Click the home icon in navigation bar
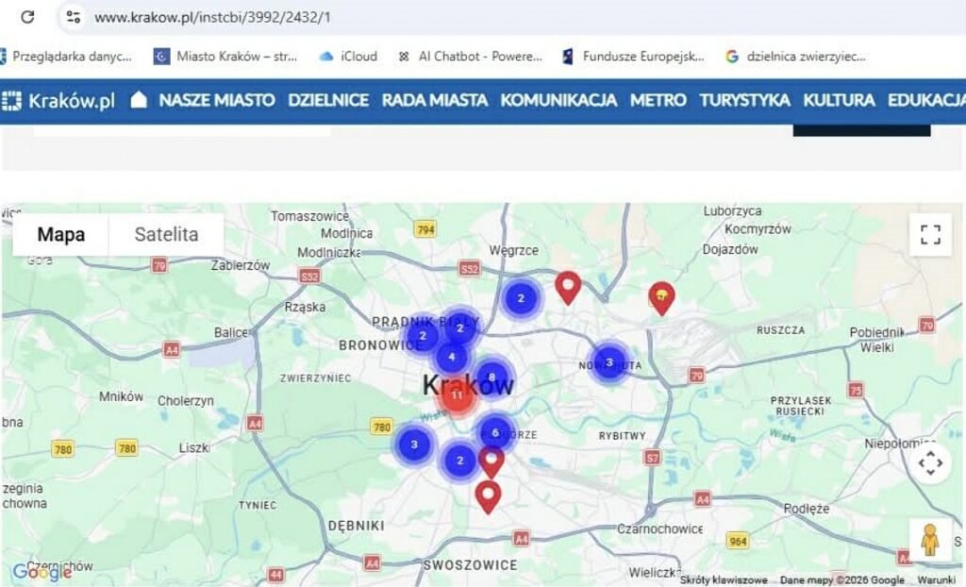The height and width of the screenshot is (587, 966). point(139,100)
